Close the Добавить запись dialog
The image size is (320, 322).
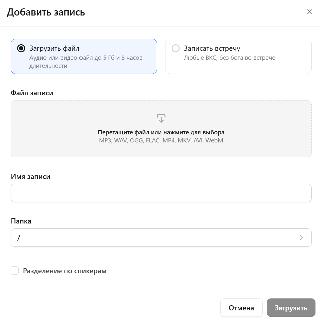click(x=309, y=12)
